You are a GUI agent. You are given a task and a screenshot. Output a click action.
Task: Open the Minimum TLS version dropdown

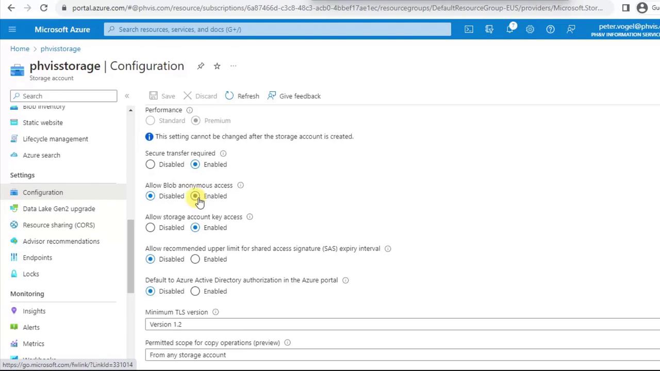tap(402, 324)
